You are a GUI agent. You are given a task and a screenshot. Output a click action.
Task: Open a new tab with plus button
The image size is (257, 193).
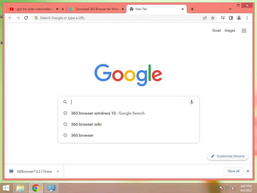(x=192, y=9)
